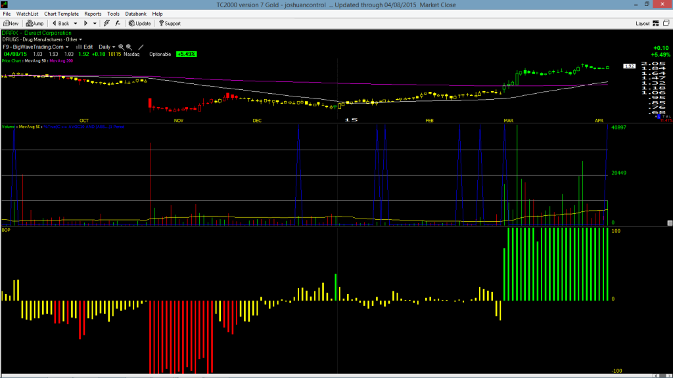Open the Chart Template menu
The width and height of the screenshot is (673, 378).
point(61,14)
